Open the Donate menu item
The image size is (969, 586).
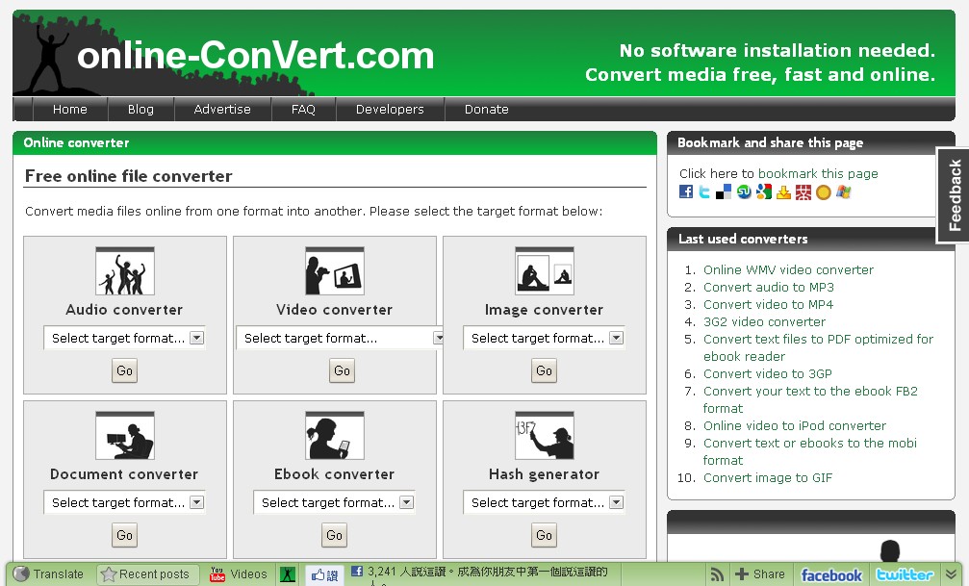click(487, 110)
